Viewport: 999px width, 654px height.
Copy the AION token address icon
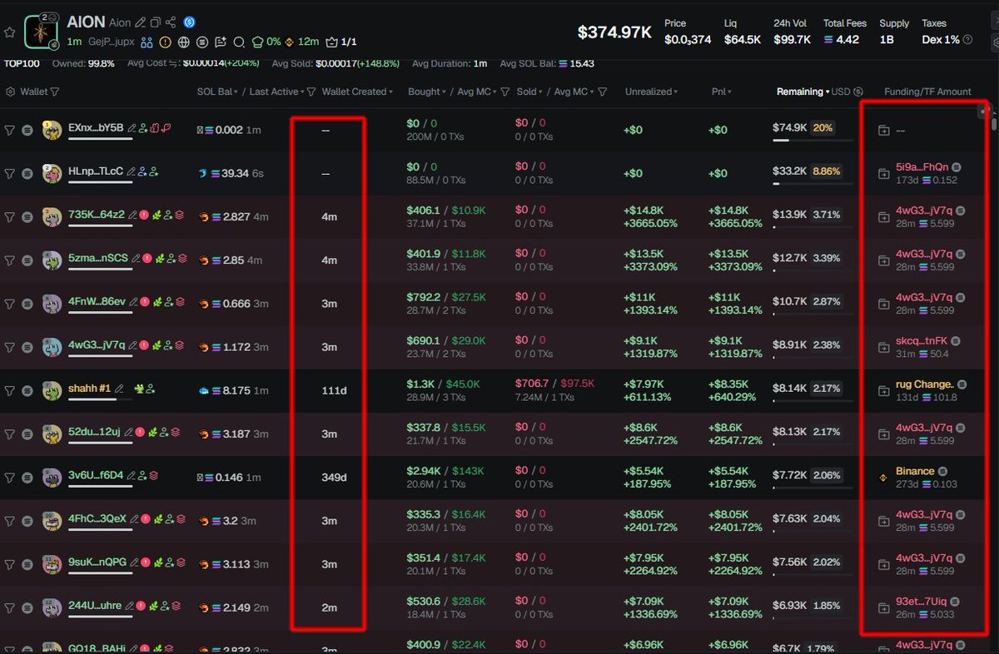(x=155, y=22)
